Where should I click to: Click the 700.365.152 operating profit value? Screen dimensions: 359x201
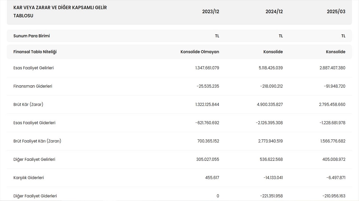point(208,141)
